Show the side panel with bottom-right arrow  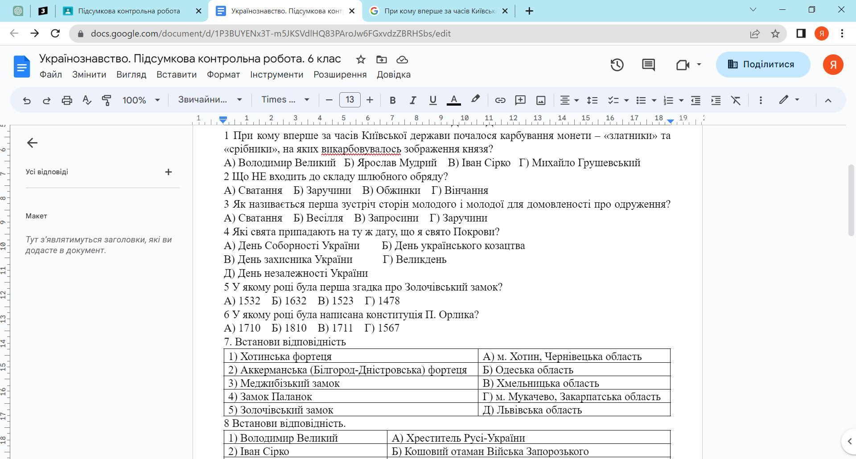[x=849, y=441]
